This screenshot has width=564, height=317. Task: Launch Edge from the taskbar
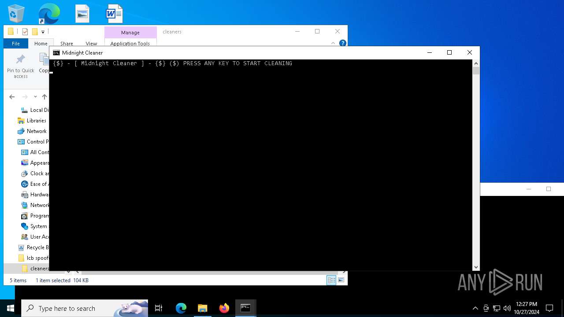[181, 308]
